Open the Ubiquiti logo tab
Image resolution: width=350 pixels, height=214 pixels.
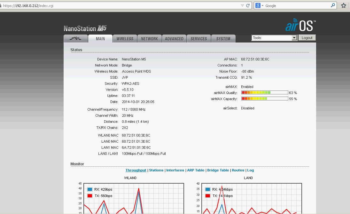[76, 38]
